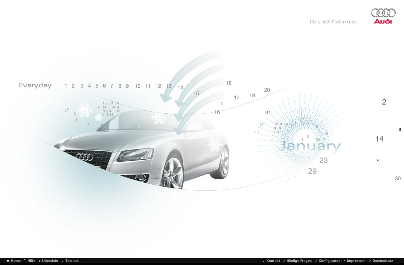Click the Home house icon in the bottom bar

tap(8, 260)
